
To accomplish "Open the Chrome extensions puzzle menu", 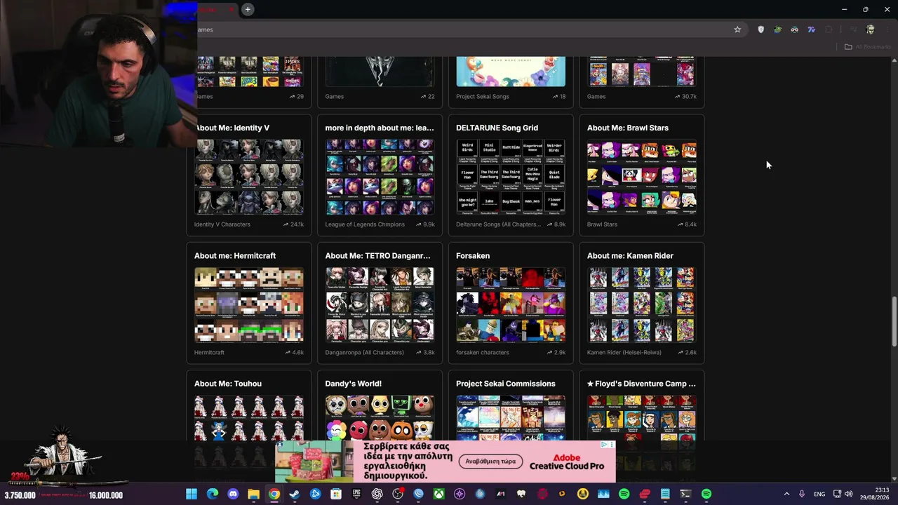I will 829,29.
